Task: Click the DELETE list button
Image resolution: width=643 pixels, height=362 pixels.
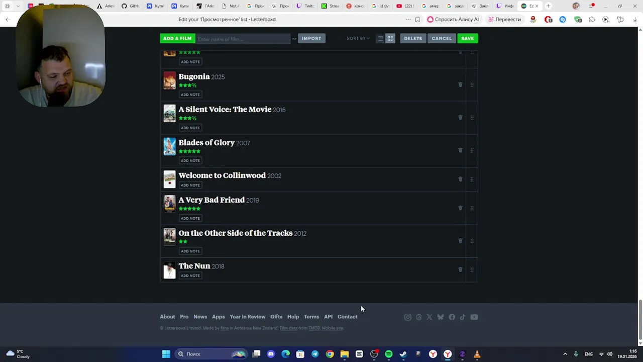Action: pos(413,38)
